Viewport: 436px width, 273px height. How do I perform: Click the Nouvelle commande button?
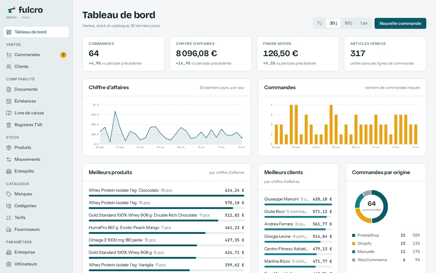tap(400, 23)
